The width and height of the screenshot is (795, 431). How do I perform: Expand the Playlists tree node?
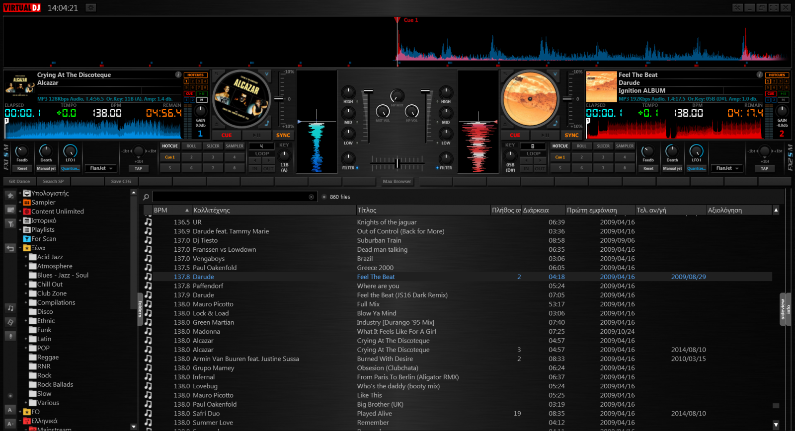tap(20, 230)
